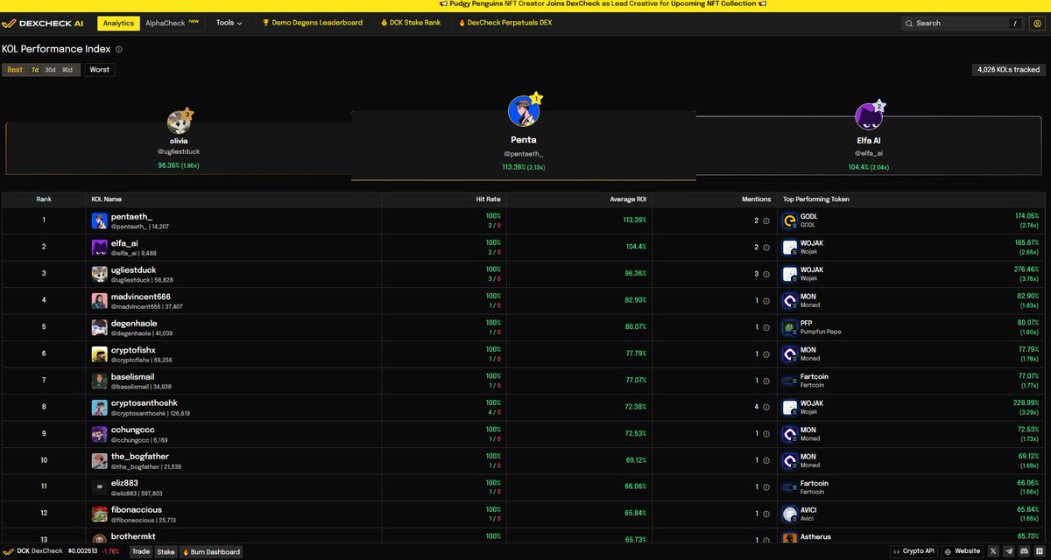Open Demo Degens Leaderboard
The height and width of the screenshot is (560, 1051).
[313, 23]
